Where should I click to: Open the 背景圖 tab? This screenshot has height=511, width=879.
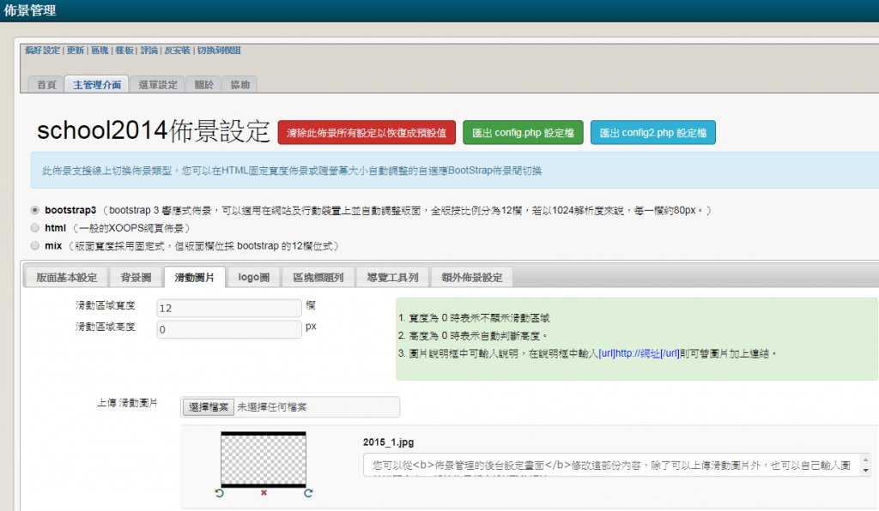pyautogui.click(x=136, y=277)
